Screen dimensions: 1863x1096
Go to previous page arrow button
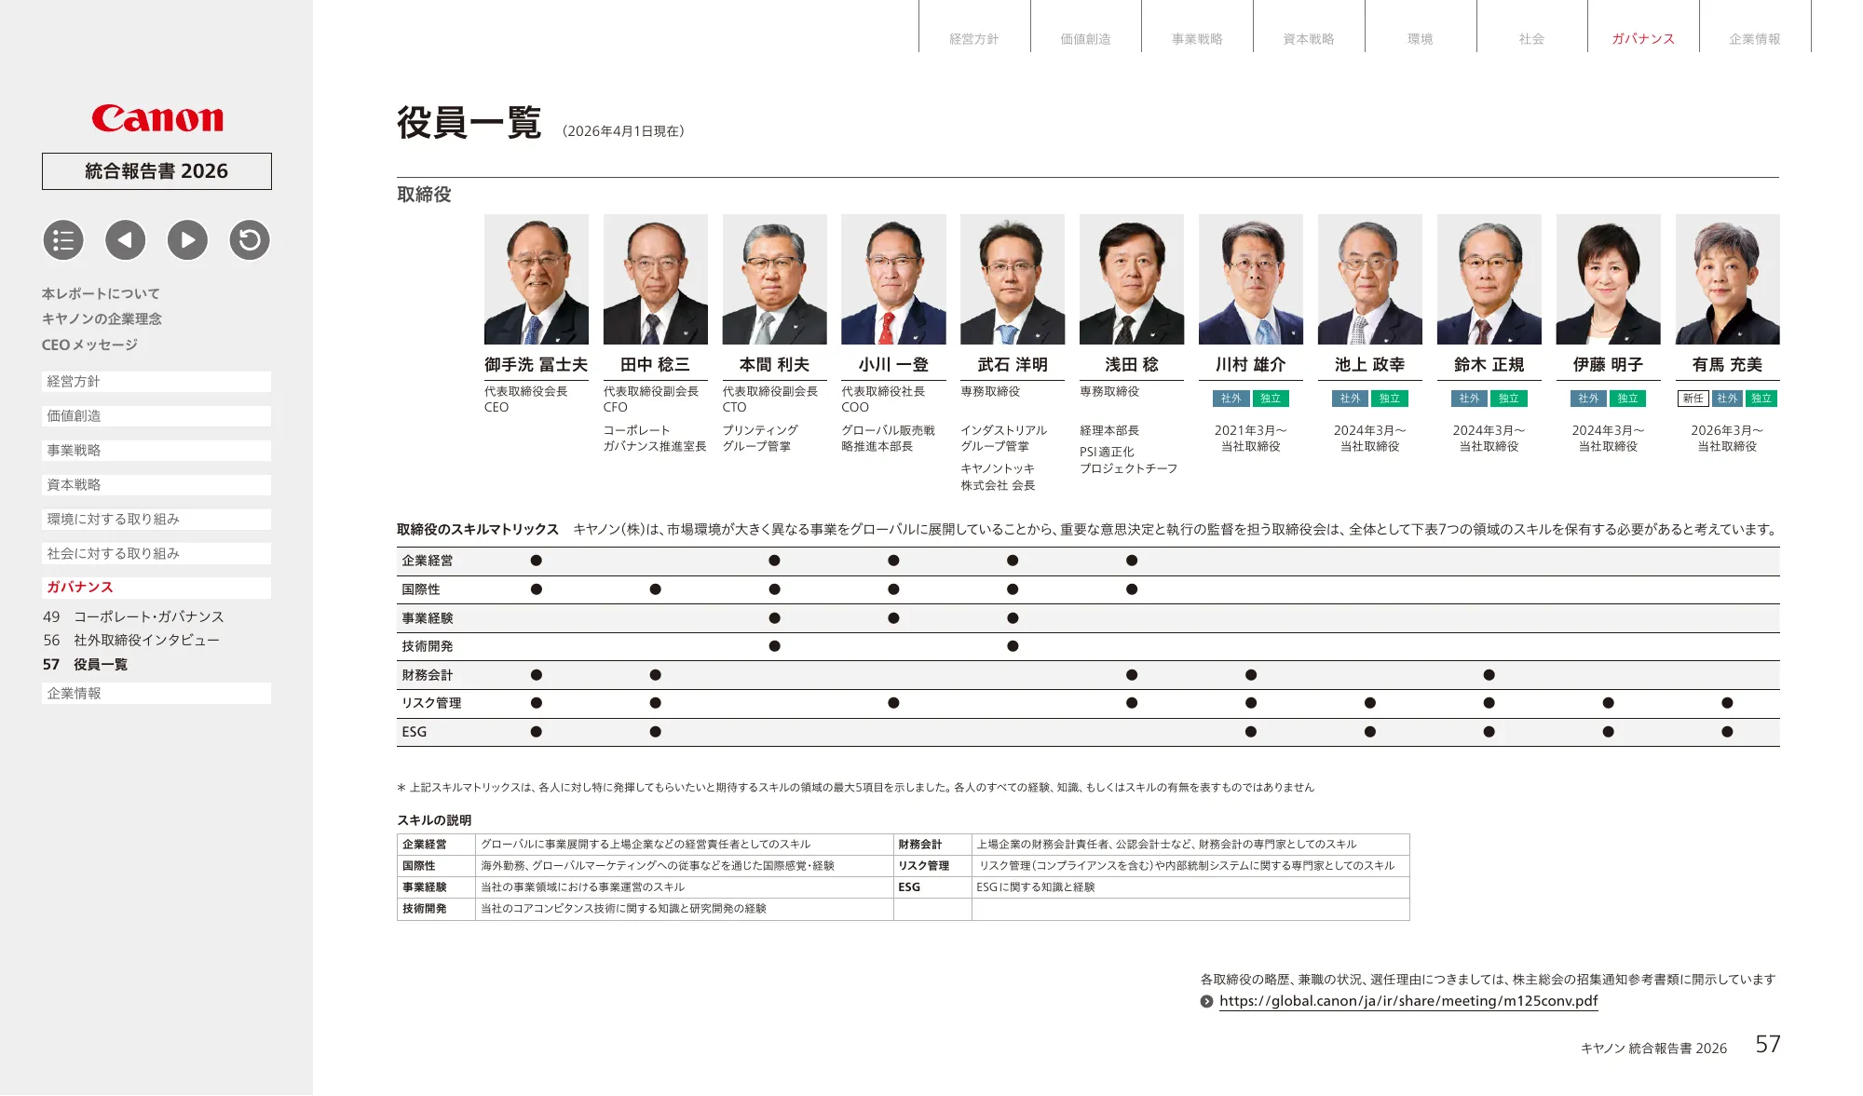point(125,240)
